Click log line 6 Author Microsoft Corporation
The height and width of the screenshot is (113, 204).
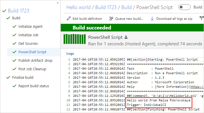(160, 82)
